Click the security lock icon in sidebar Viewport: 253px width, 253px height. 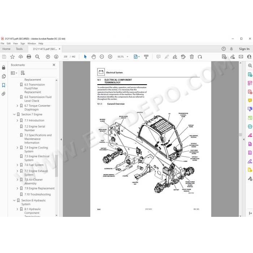coord(4,68)
